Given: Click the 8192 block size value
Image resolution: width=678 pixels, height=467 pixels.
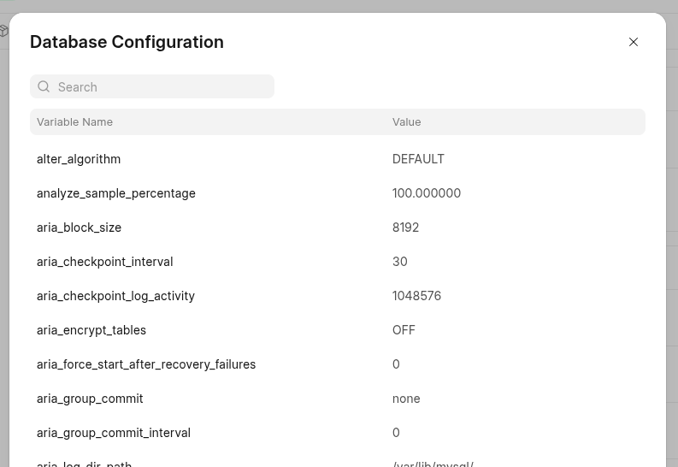Looking at the screenshot, I should [405, 228].
